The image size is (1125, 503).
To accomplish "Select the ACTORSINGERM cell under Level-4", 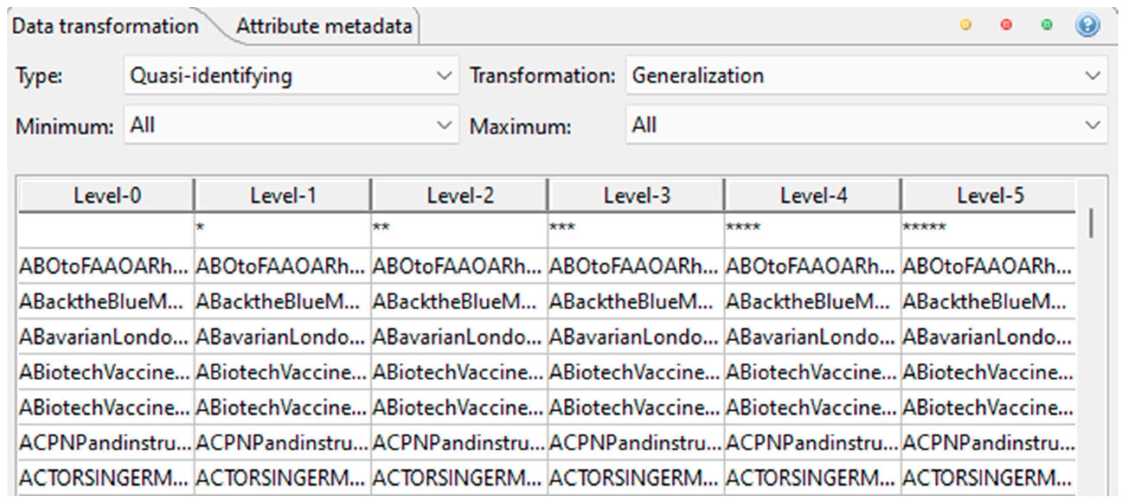I will coord(810,477).
